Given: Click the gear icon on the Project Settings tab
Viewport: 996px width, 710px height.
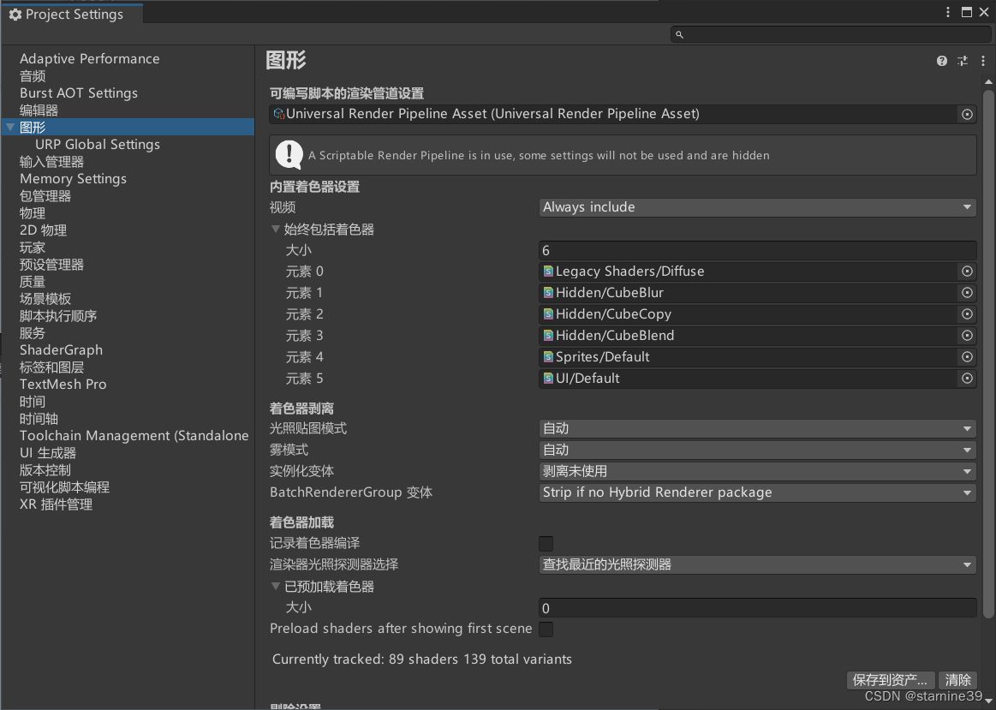Looking at the screenshot, I should 15,14.
